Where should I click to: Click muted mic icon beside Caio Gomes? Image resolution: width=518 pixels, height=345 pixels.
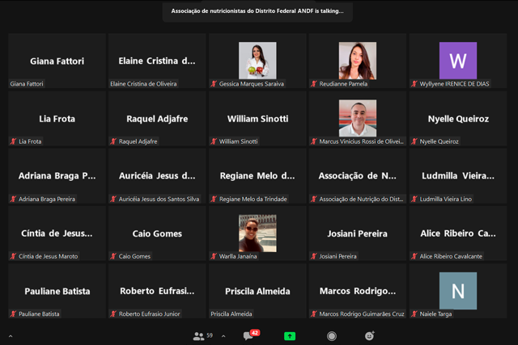[x=113, y=256]
